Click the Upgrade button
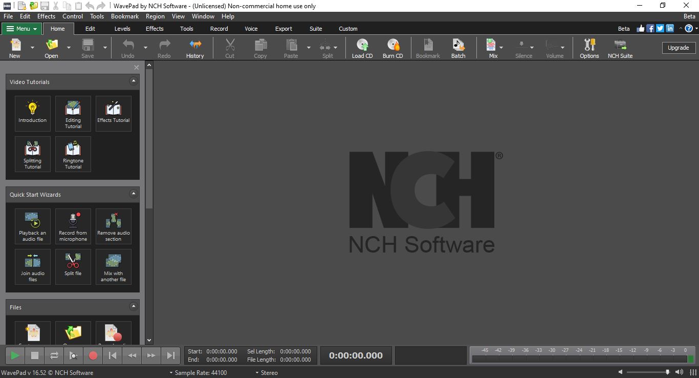 click(x=679, y=48)
